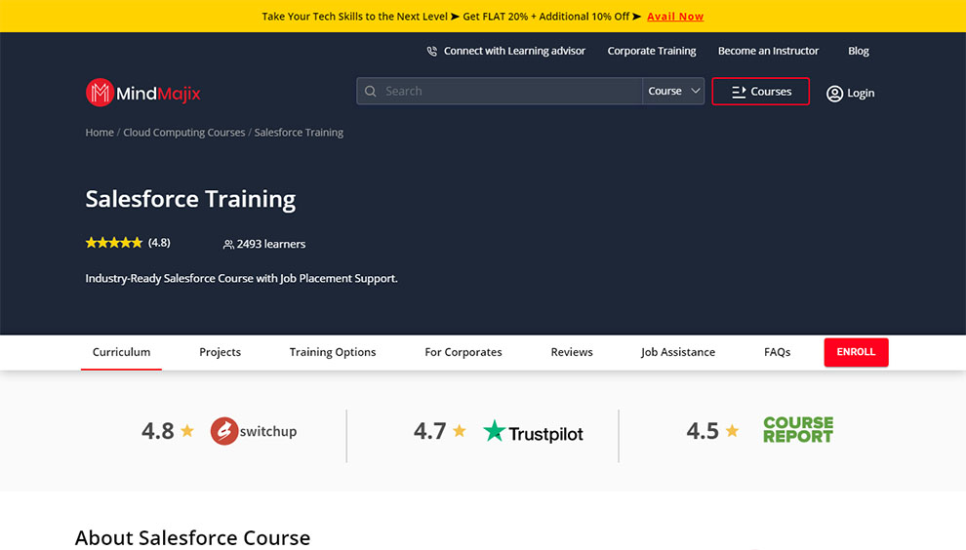
Task: Open Cloud Computing Courses breadcrumb
Action: pos(184,133)
